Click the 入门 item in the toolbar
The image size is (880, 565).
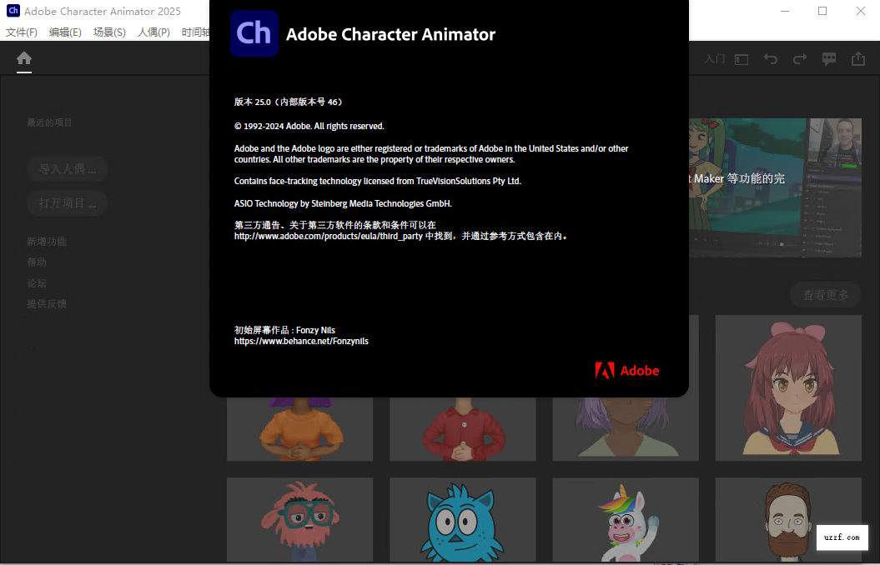715,59
